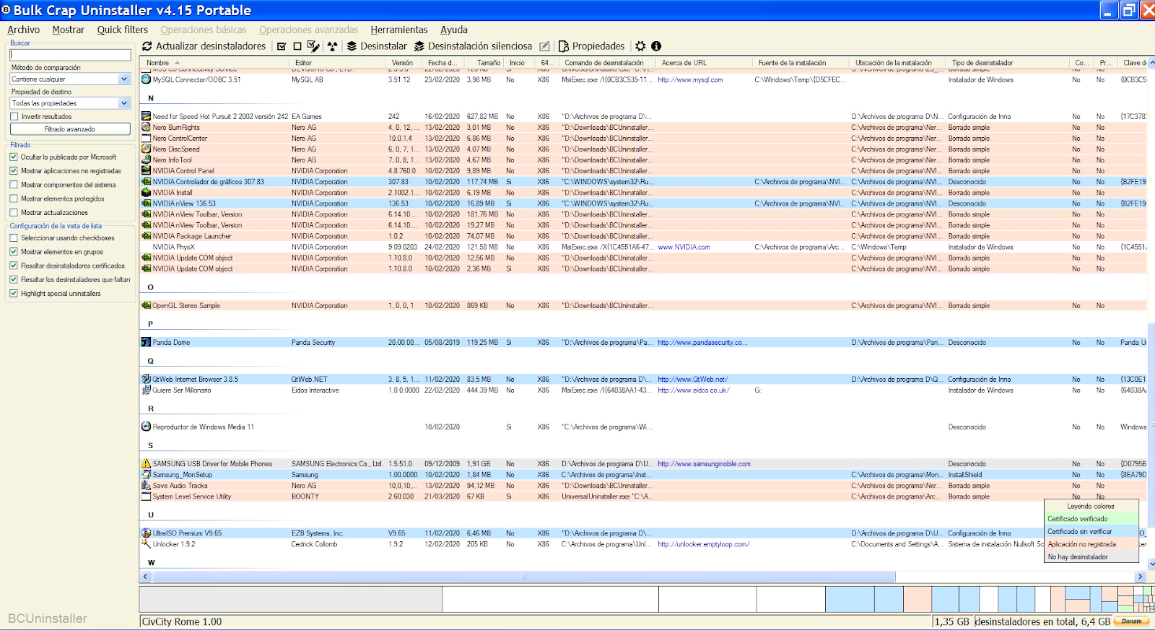
Task: Click in the Buscar search field
Action: [x=70, y=55]
